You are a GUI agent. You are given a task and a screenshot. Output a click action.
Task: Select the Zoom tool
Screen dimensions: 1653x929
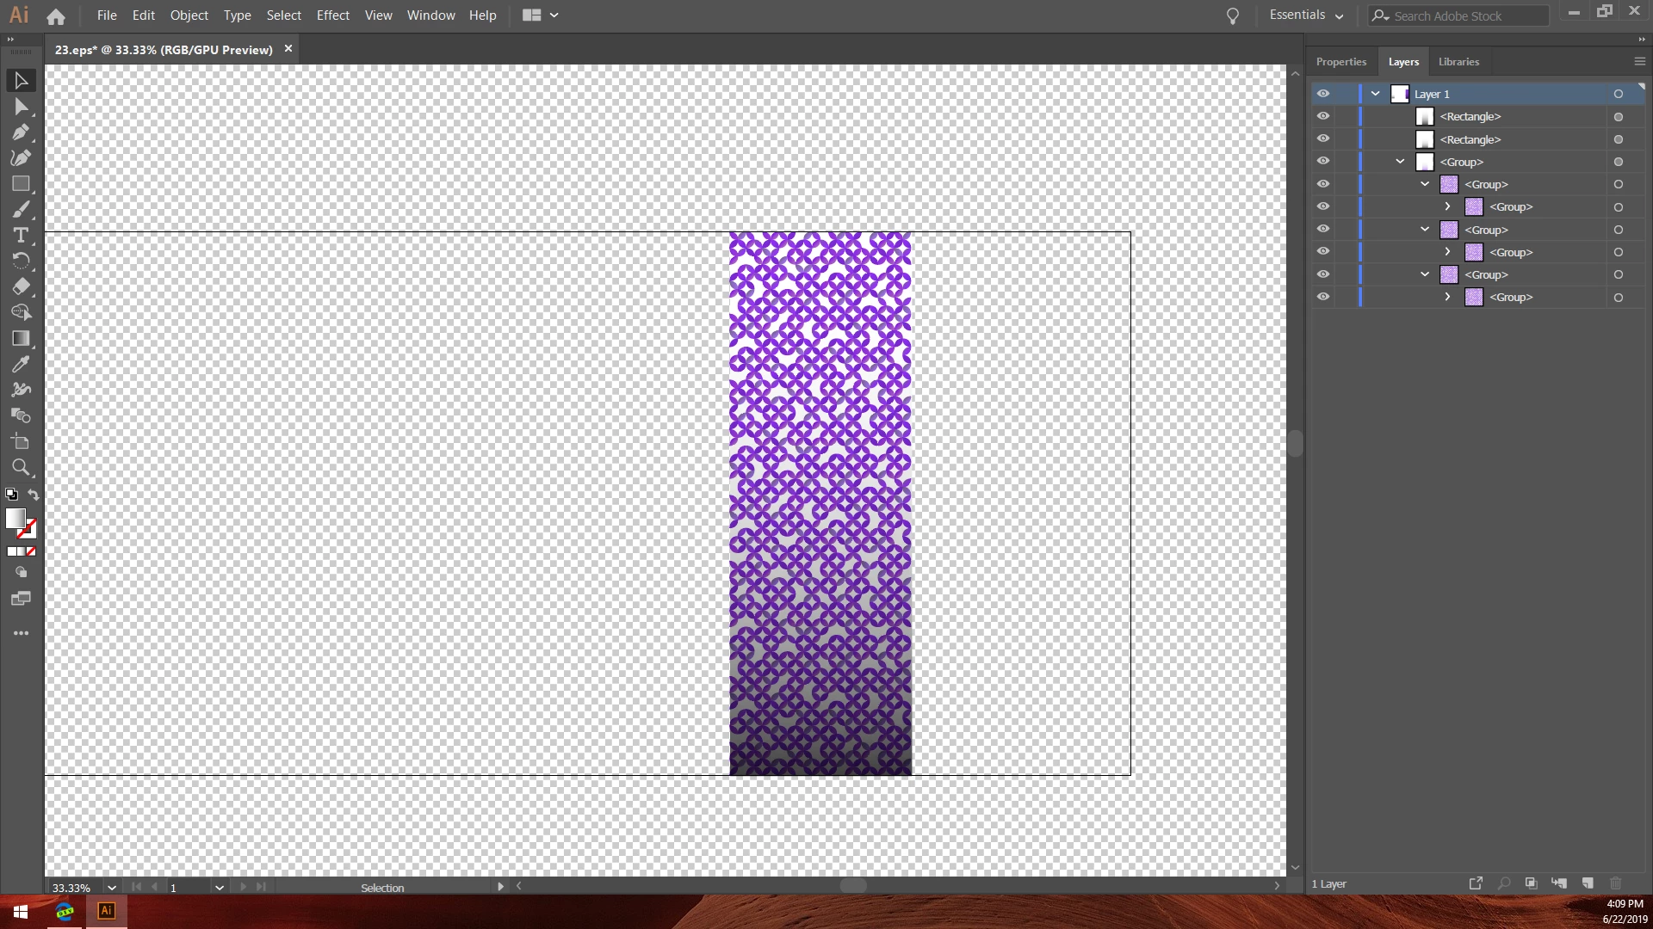(x=21, y=468)
